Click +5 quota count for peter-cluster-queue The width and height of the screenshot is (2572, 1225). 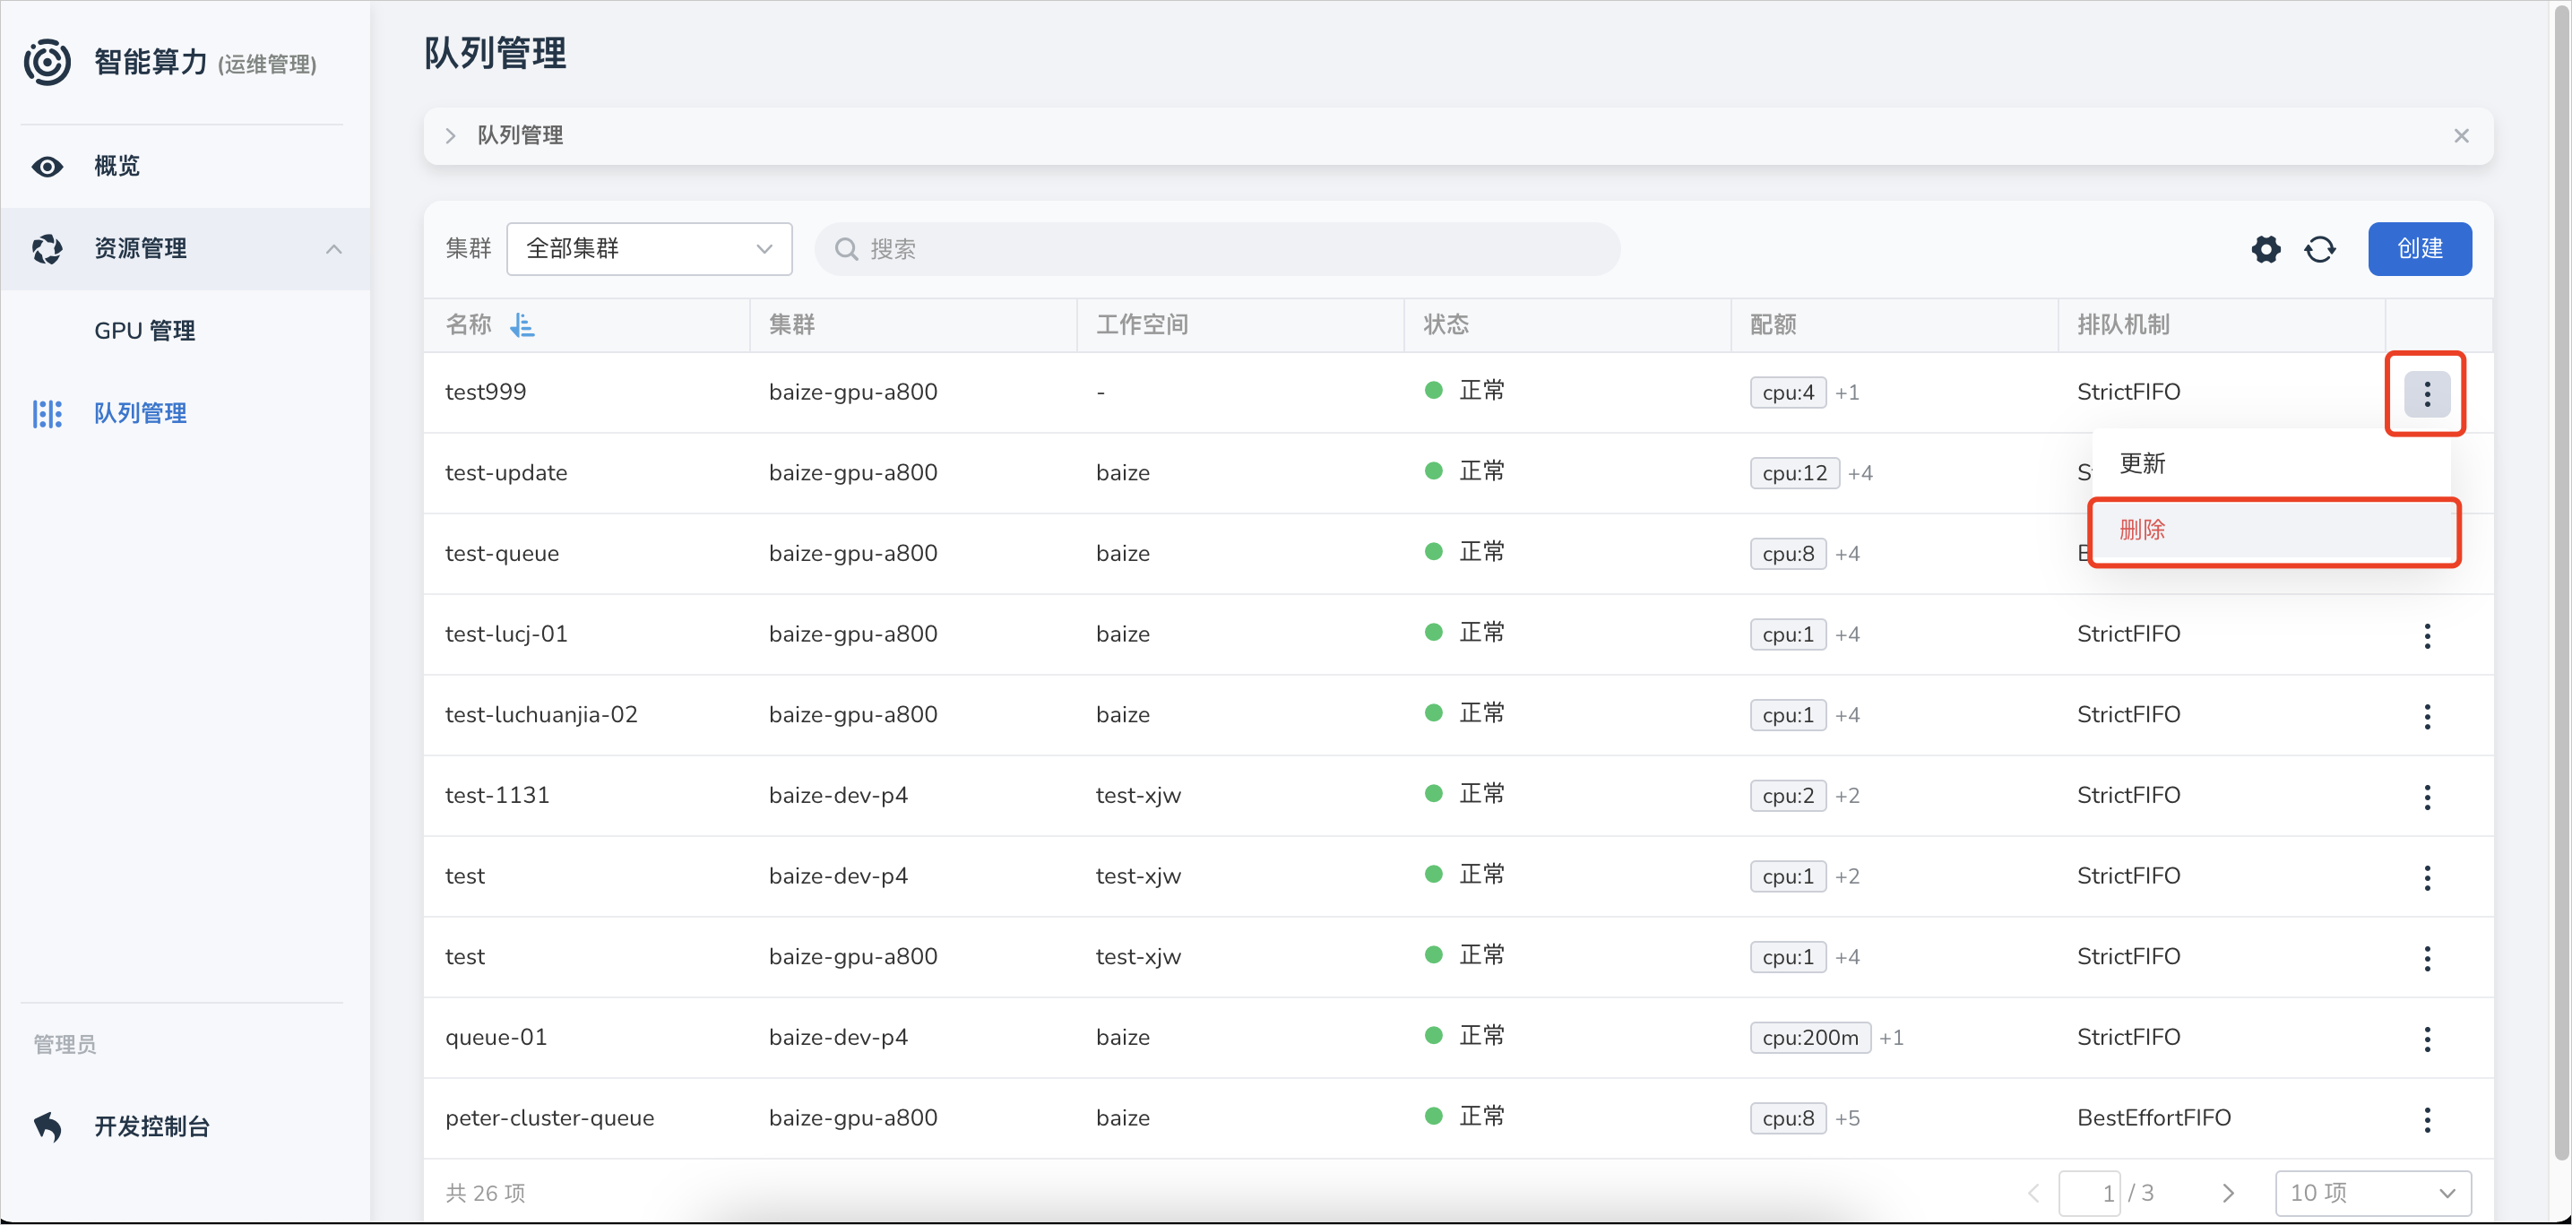(x=1846, y=1118)
